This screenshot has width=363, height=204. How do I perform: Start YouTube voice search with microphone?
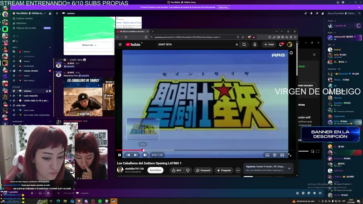tap(255, 44)
